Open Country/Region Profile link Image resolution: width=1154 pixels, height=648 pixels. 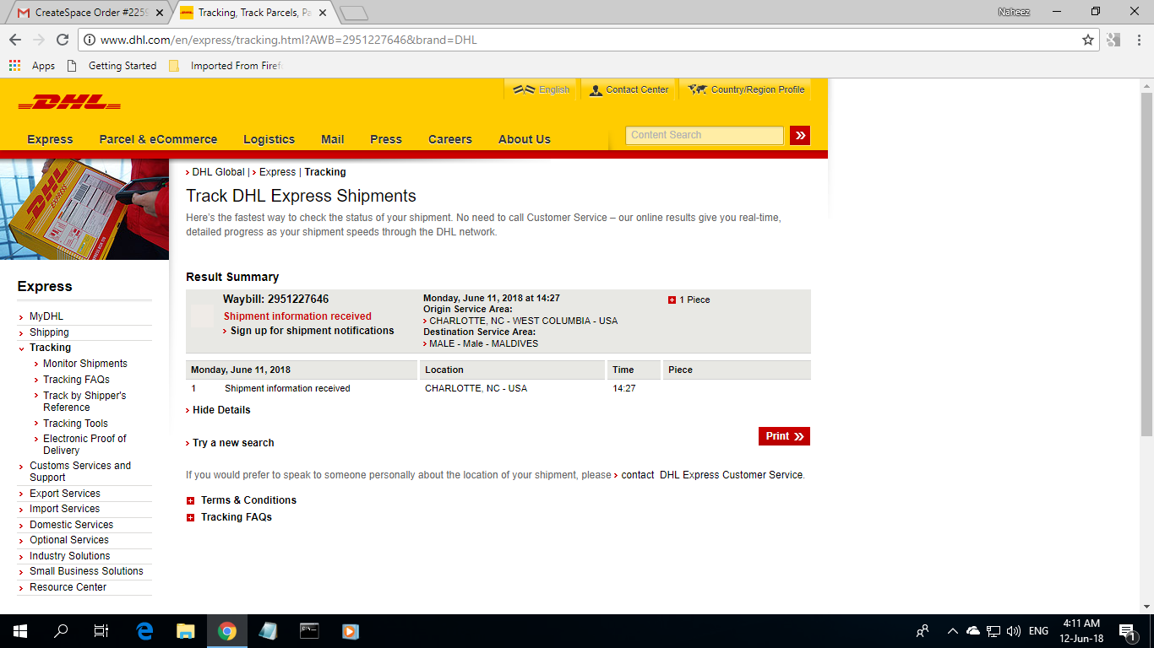pos(748,89)
